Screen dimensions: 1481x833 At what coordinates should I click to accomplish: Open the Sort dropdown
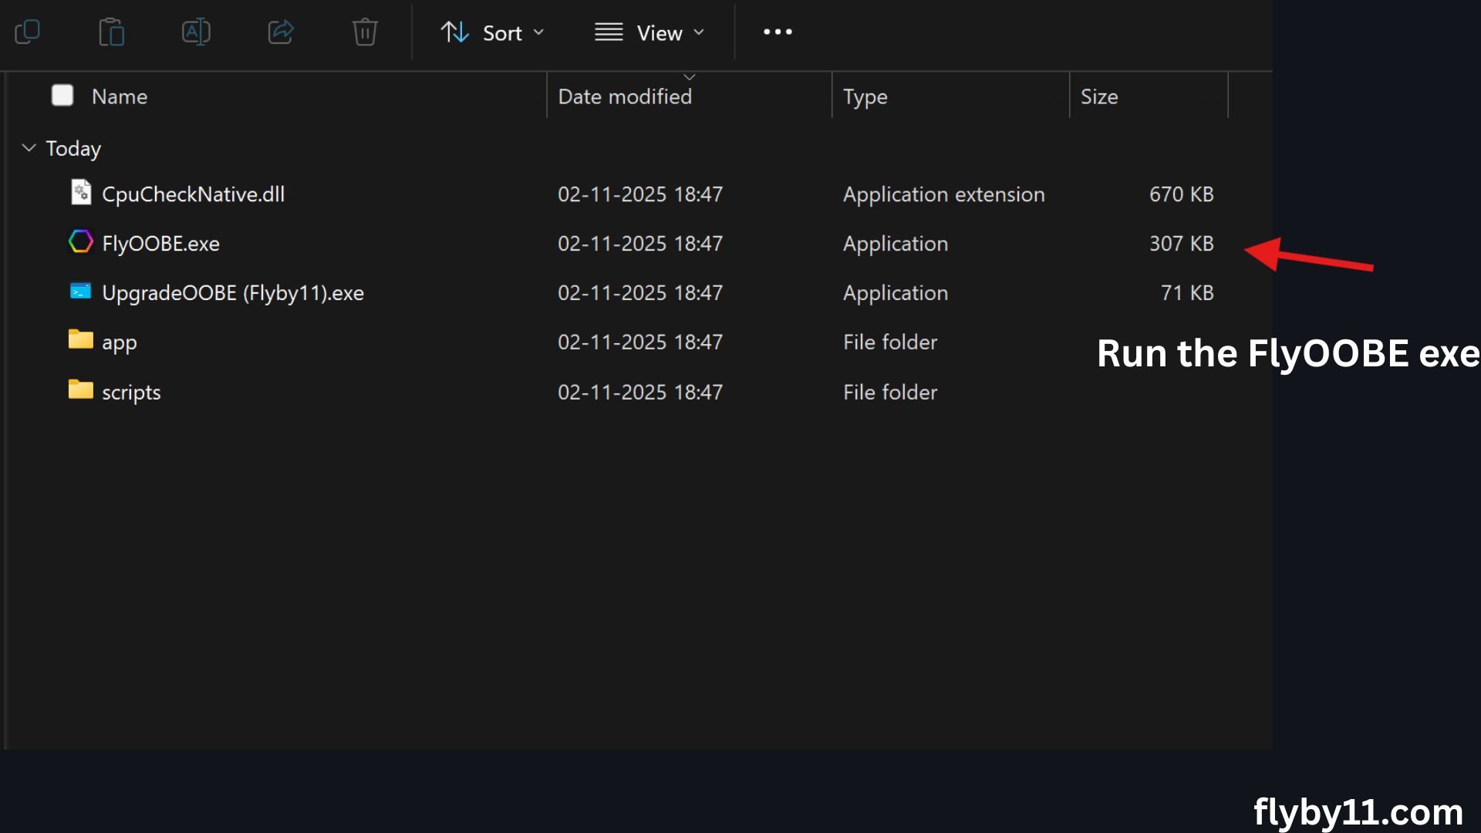pos(494,32)
